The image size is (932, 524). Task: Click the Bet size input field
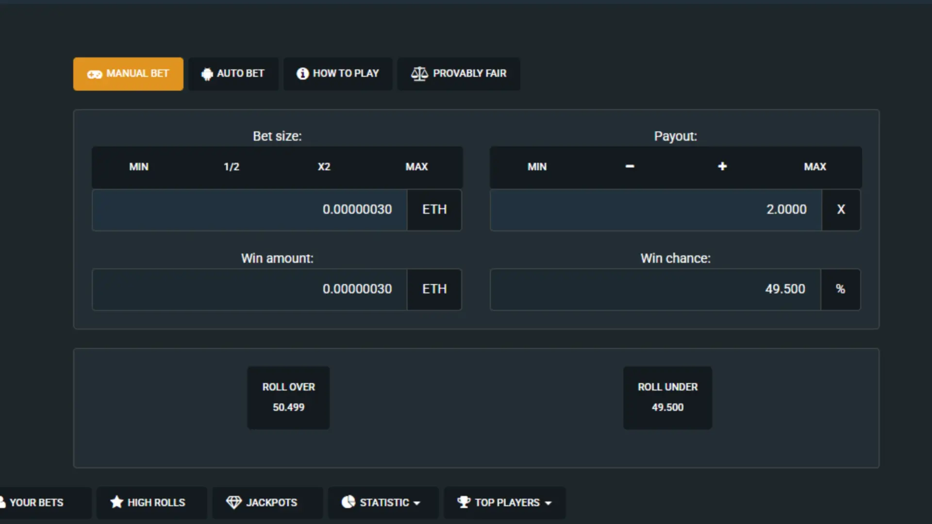tap(250, 210)
